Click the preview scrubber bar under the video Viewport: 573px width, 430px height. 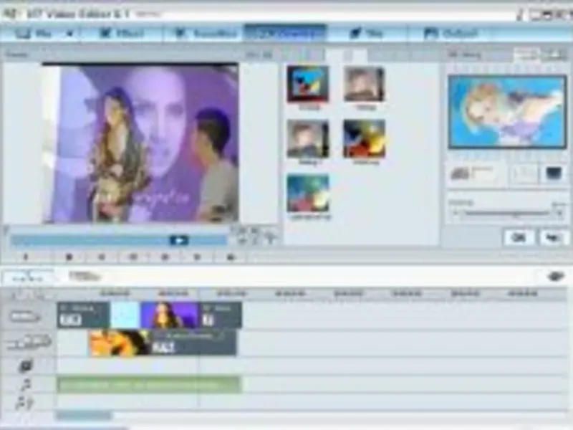(x=119, y=241)
